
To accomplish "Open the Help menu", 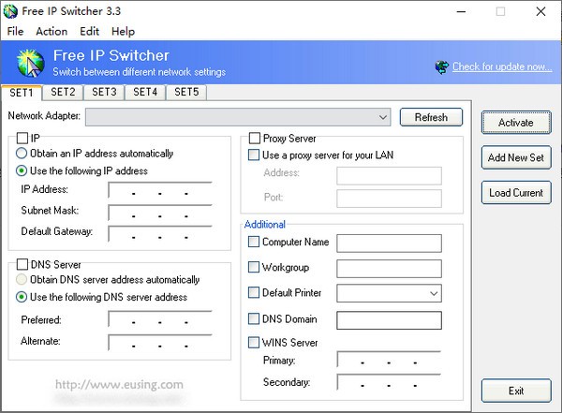I will pyautogui.click(x=123, y=32).
